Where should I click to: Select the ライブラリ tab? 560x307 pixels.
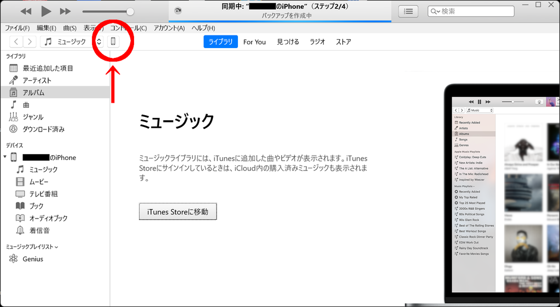coord(221,42)
